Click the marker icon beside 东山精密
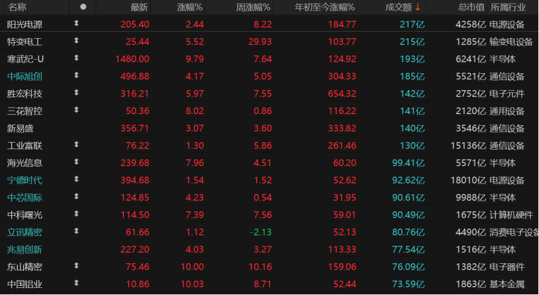This screenshot has height=295, width=539. click(77, 266)
